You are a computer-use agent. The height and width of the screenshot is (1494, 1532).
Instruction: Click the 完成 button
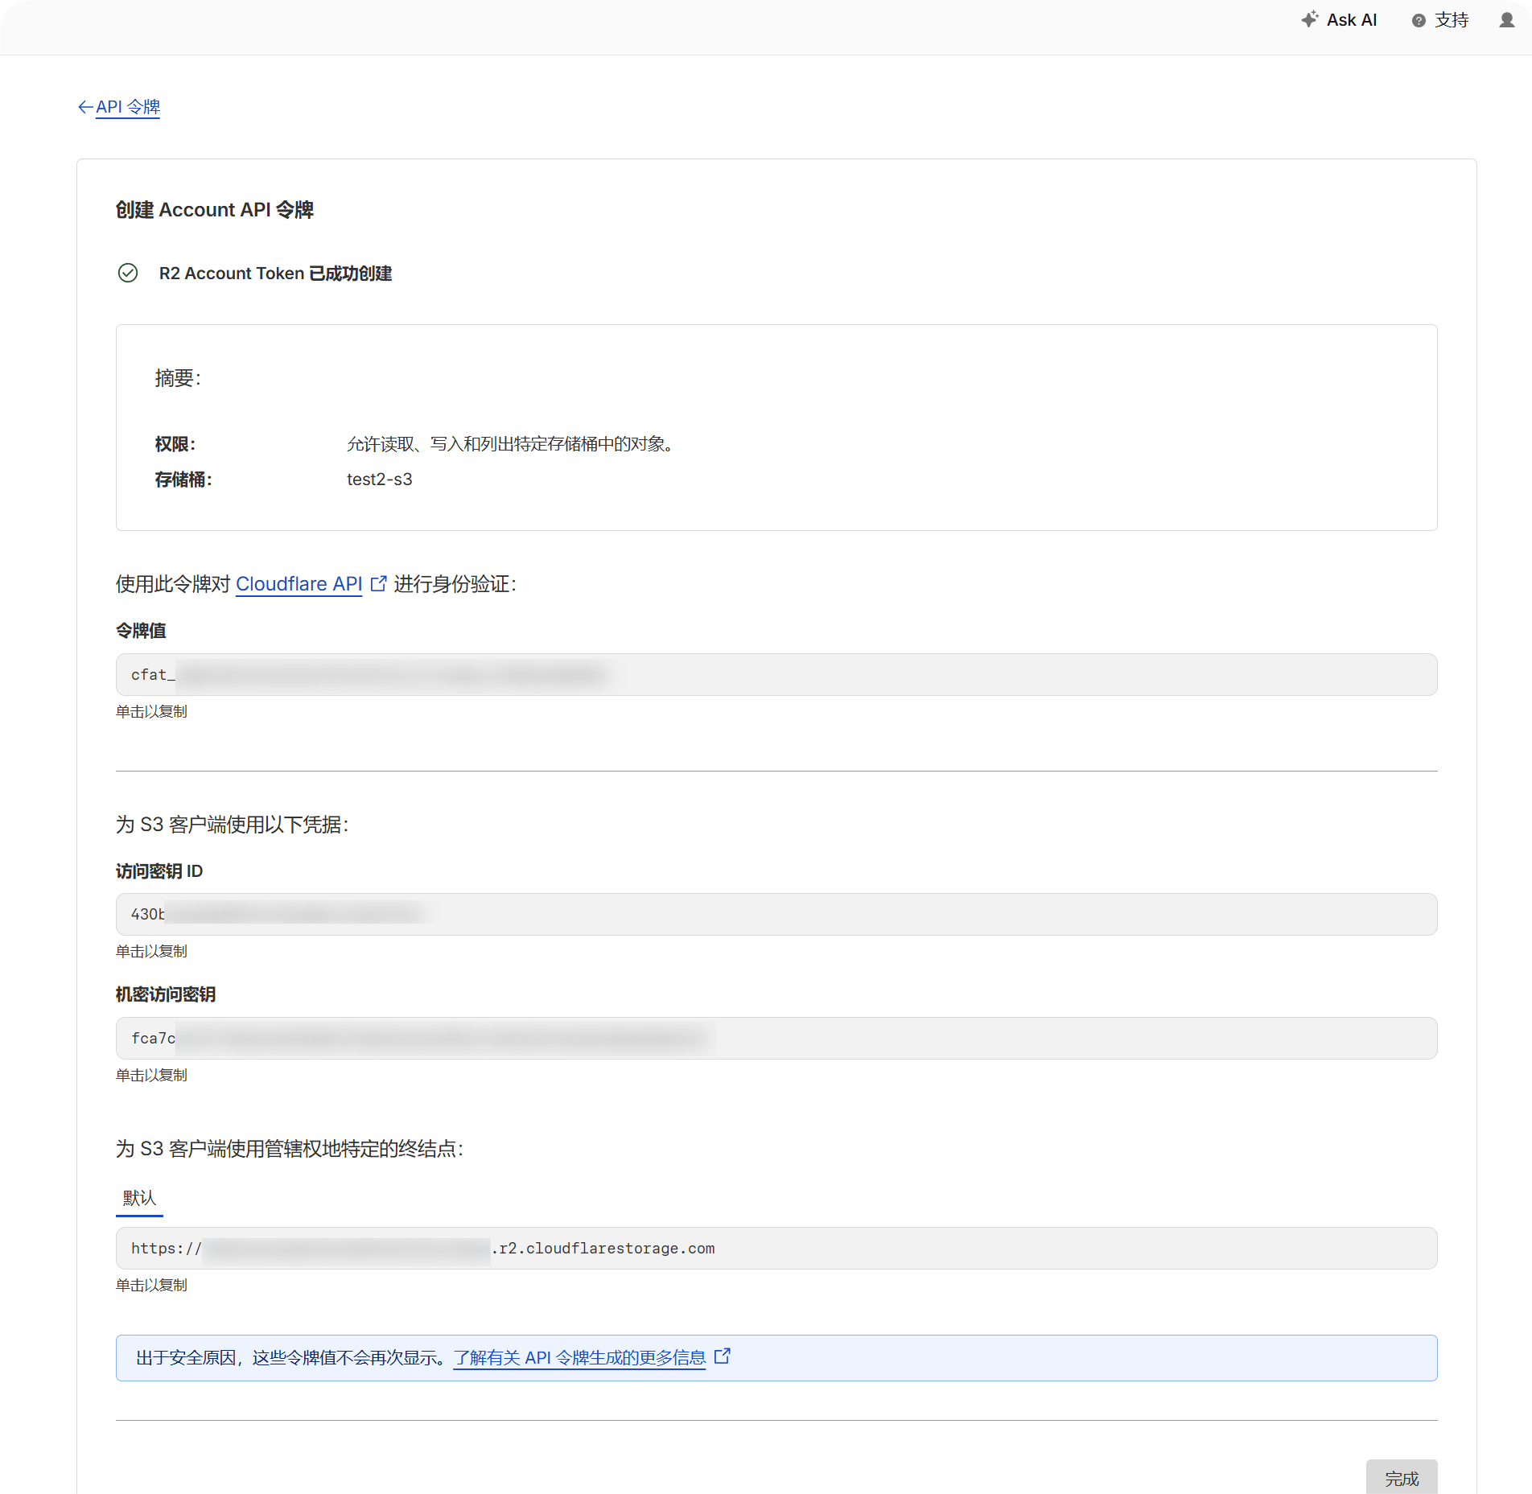coord(1402,1478)
